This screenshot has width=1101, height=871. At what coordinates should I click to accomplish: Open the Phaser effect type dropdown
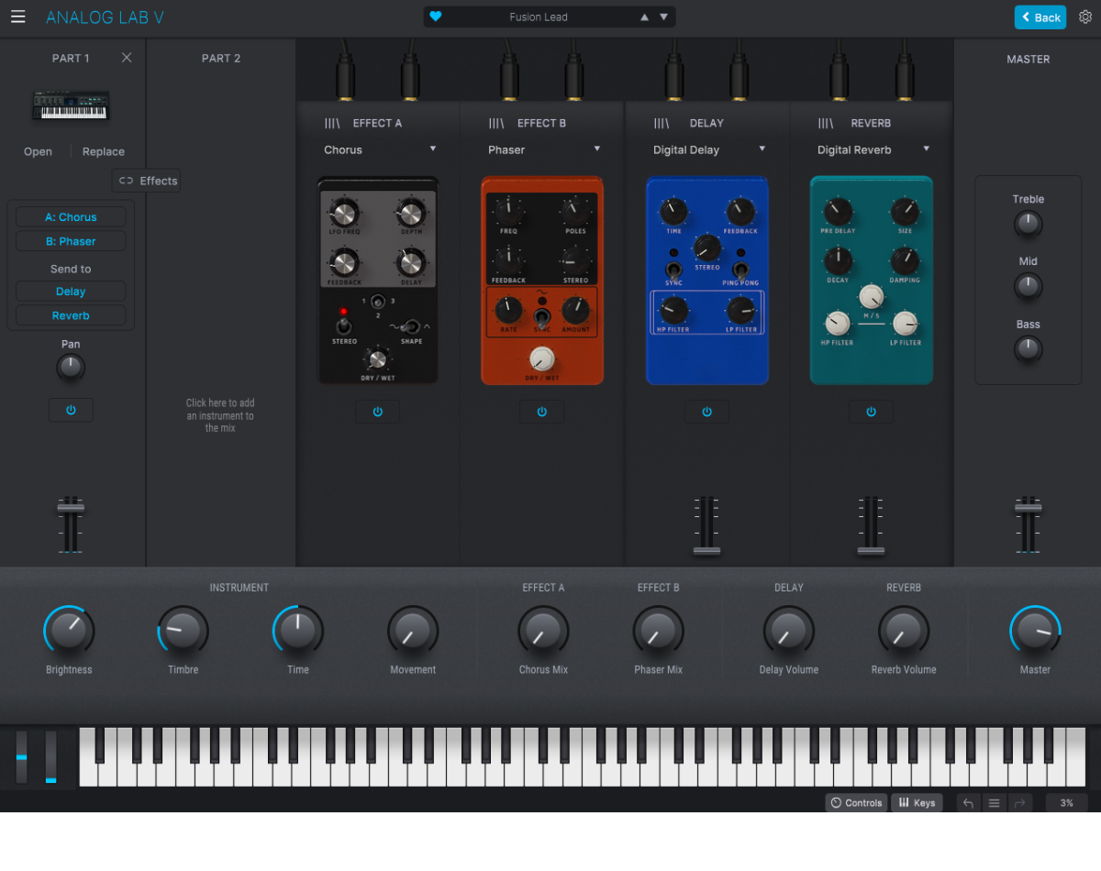pyautogui.click(x=544, y=149)
